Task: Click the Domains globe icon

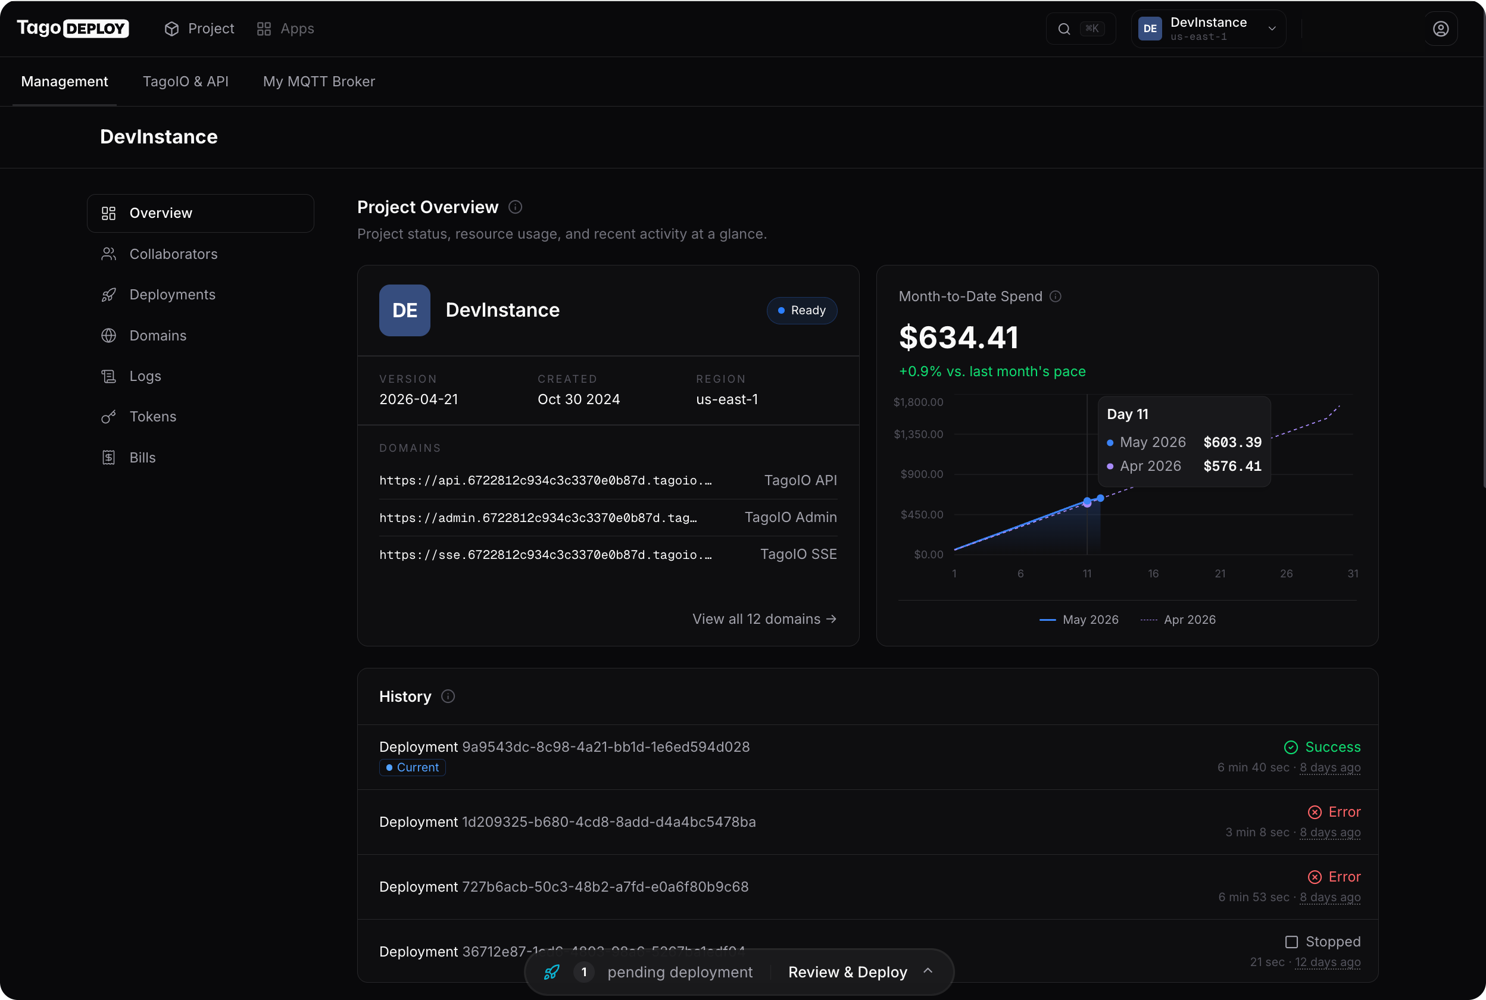Action: [108, 336]
